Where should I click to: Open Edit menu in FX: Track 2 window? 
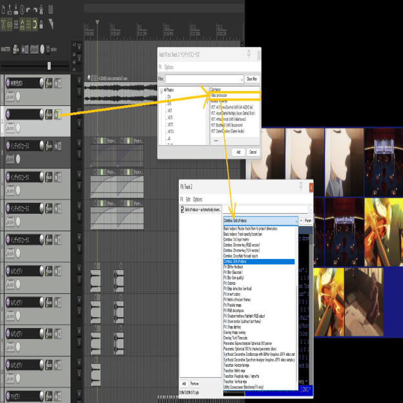(188, 200)
